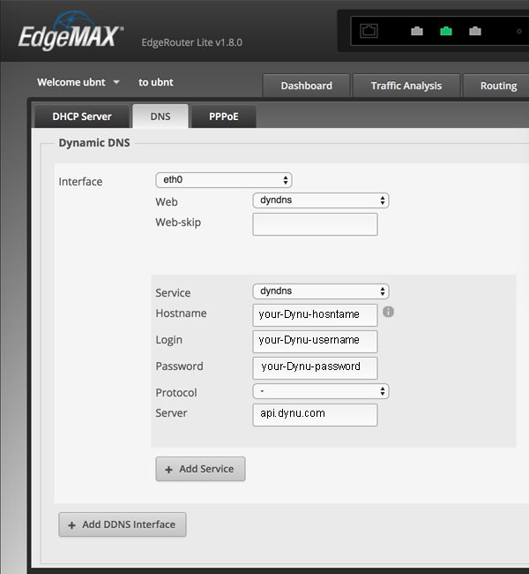Click the EdgeRouter Lite v1.8.0 text
The width and height of the screenshot is (529, 574).
(x=192, y=42)
